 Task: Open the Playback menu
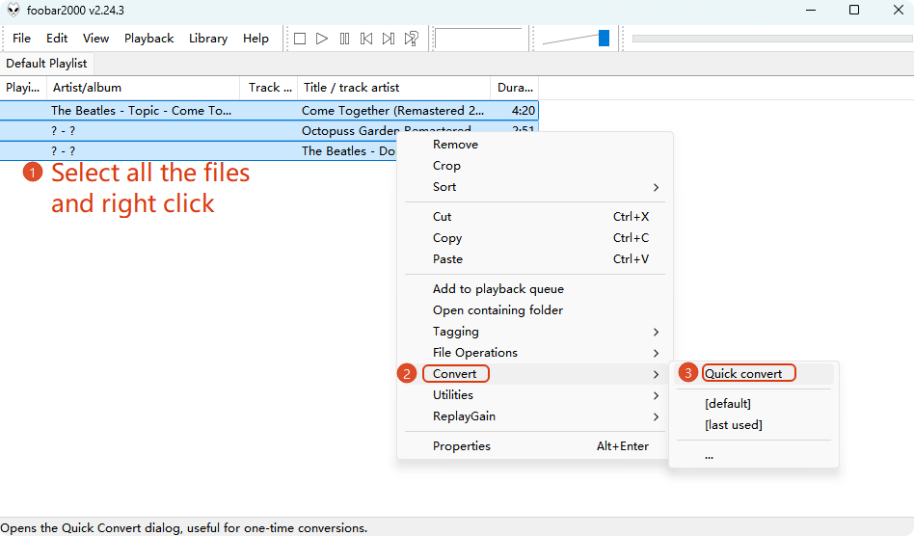coord(148,39)
